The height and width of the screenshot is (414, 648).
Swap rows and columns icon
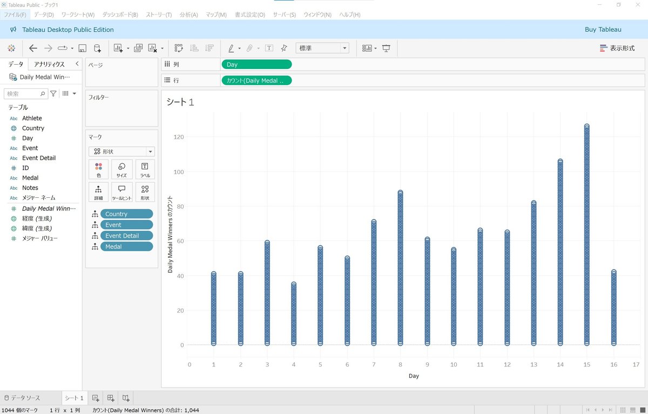point(179,48)
